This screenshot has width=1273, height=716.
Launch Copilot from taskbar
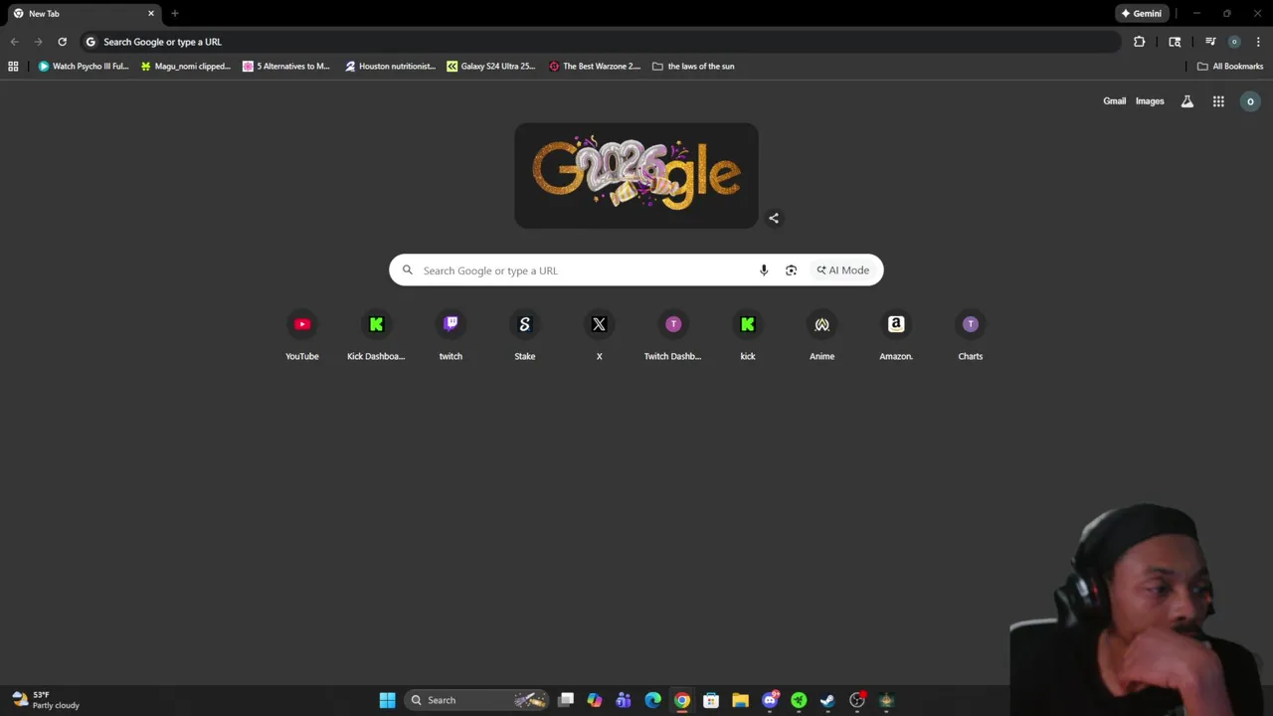click(595, 700)
